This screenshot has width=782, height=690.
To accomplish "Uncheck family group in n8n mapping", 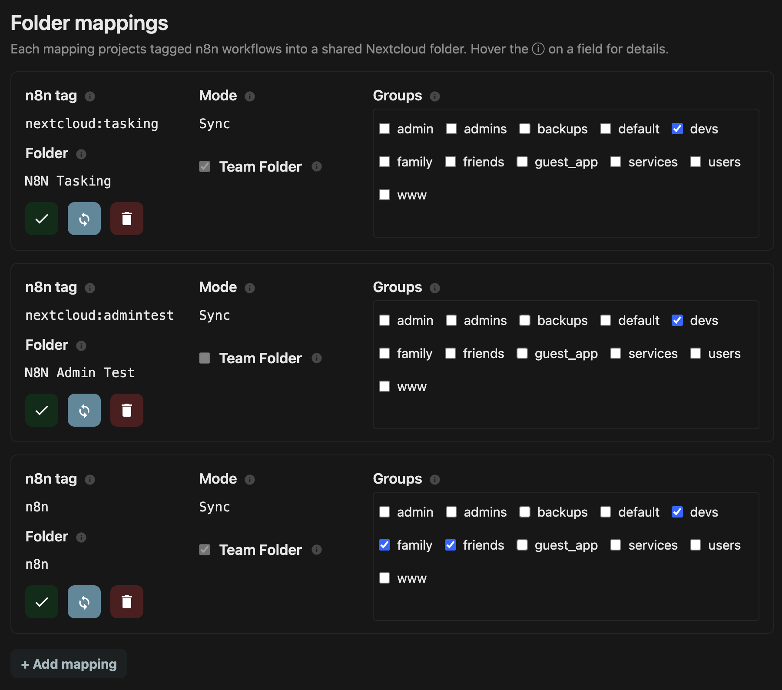I will tap(384, 545).
